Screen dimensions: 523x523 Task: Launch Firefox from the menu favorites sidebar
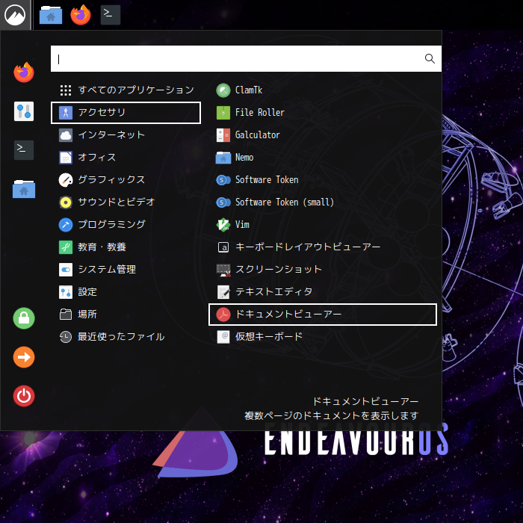[x=24, y=72]
